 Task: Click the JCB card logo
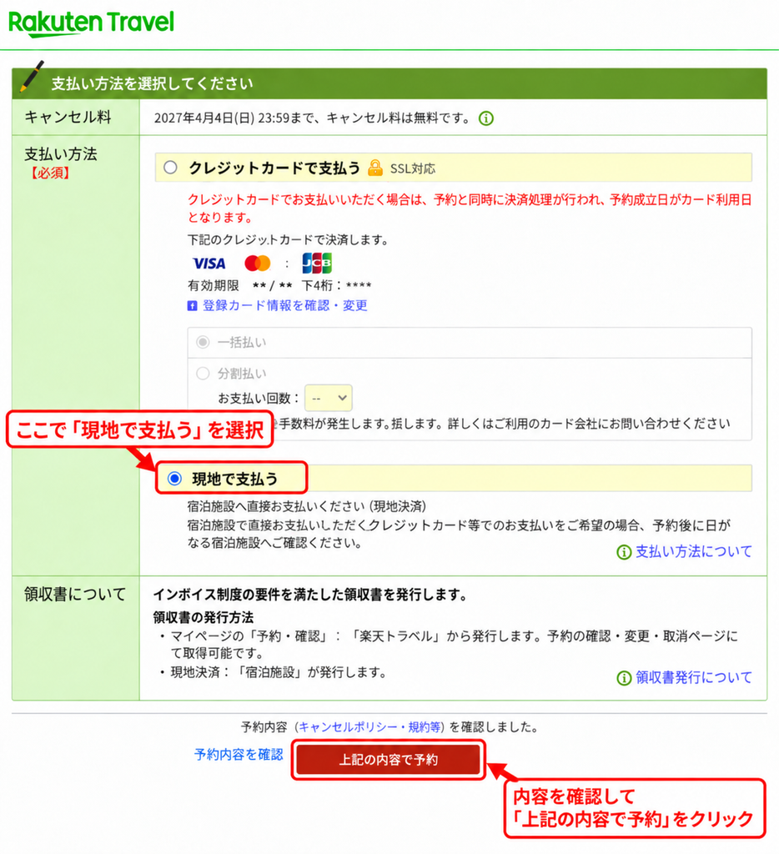pyautogui.click(x=317, y=263)
